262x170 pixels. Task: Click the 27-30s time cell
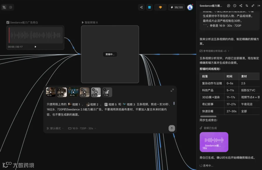pos(231,111)
